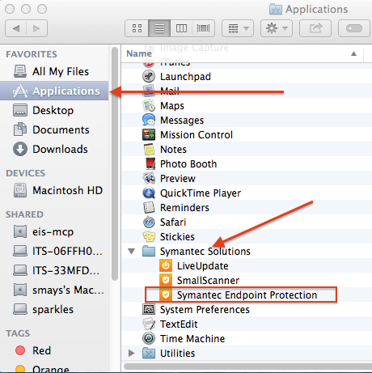372x373 pixels.
Task: Collapse the Symantec Solutions folder
Action: (x=132, y=252)
